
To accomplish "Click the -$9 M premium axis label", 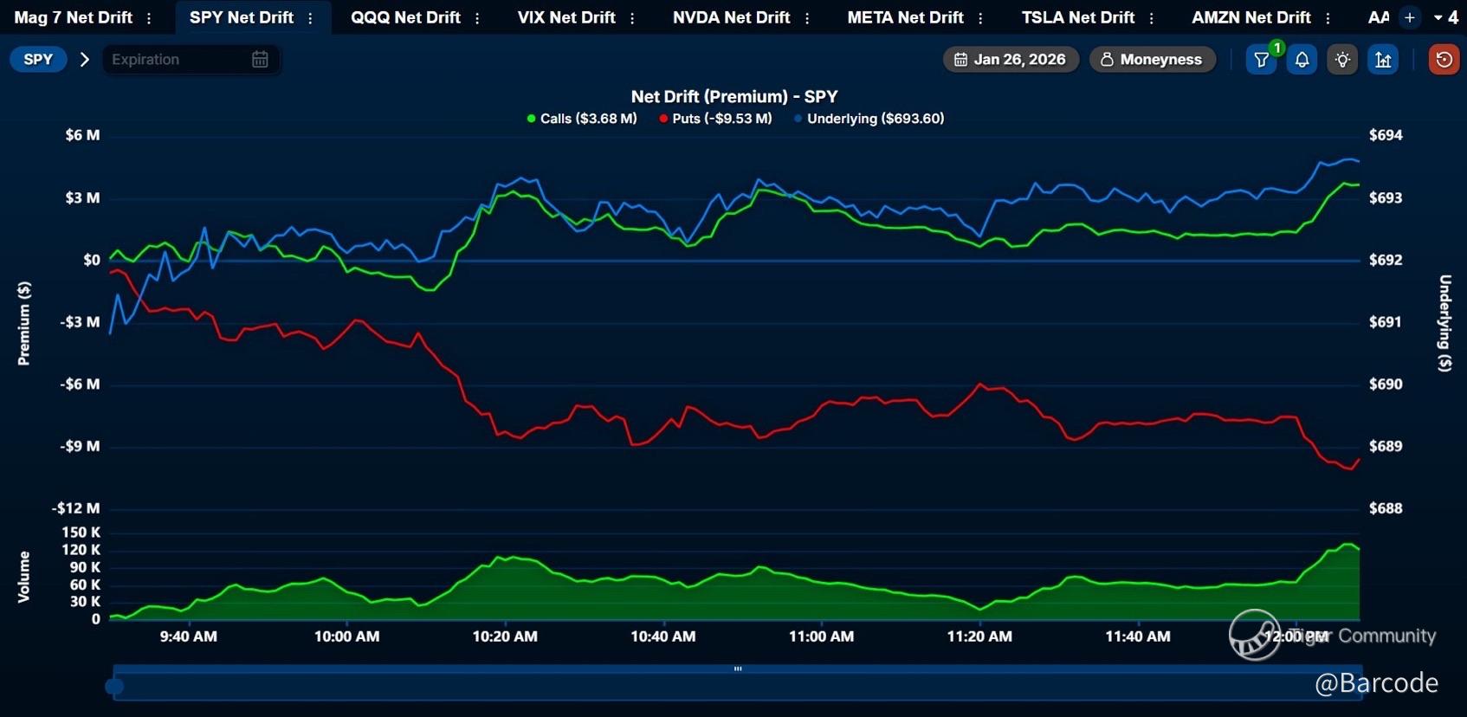I will 80,446.
